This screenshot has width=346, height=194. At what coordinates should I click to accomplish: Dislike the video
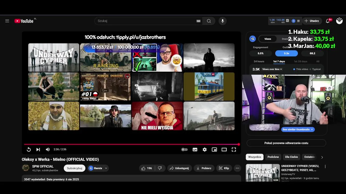pos(160,168)
